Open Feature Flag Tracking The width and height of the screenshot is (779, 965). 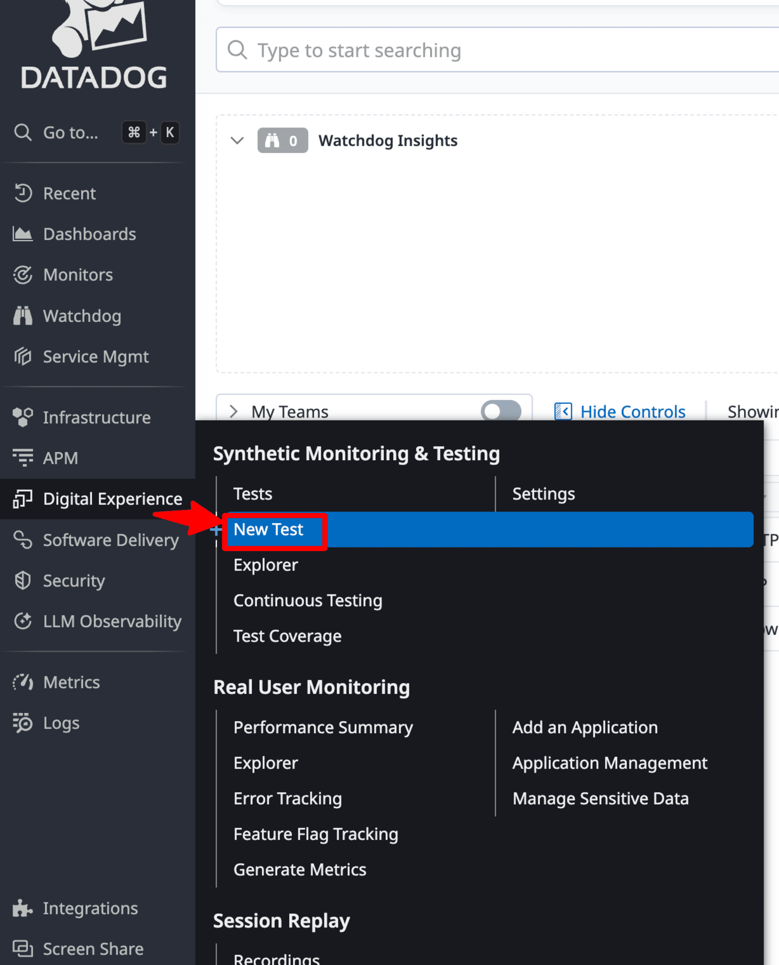(316, 834)
